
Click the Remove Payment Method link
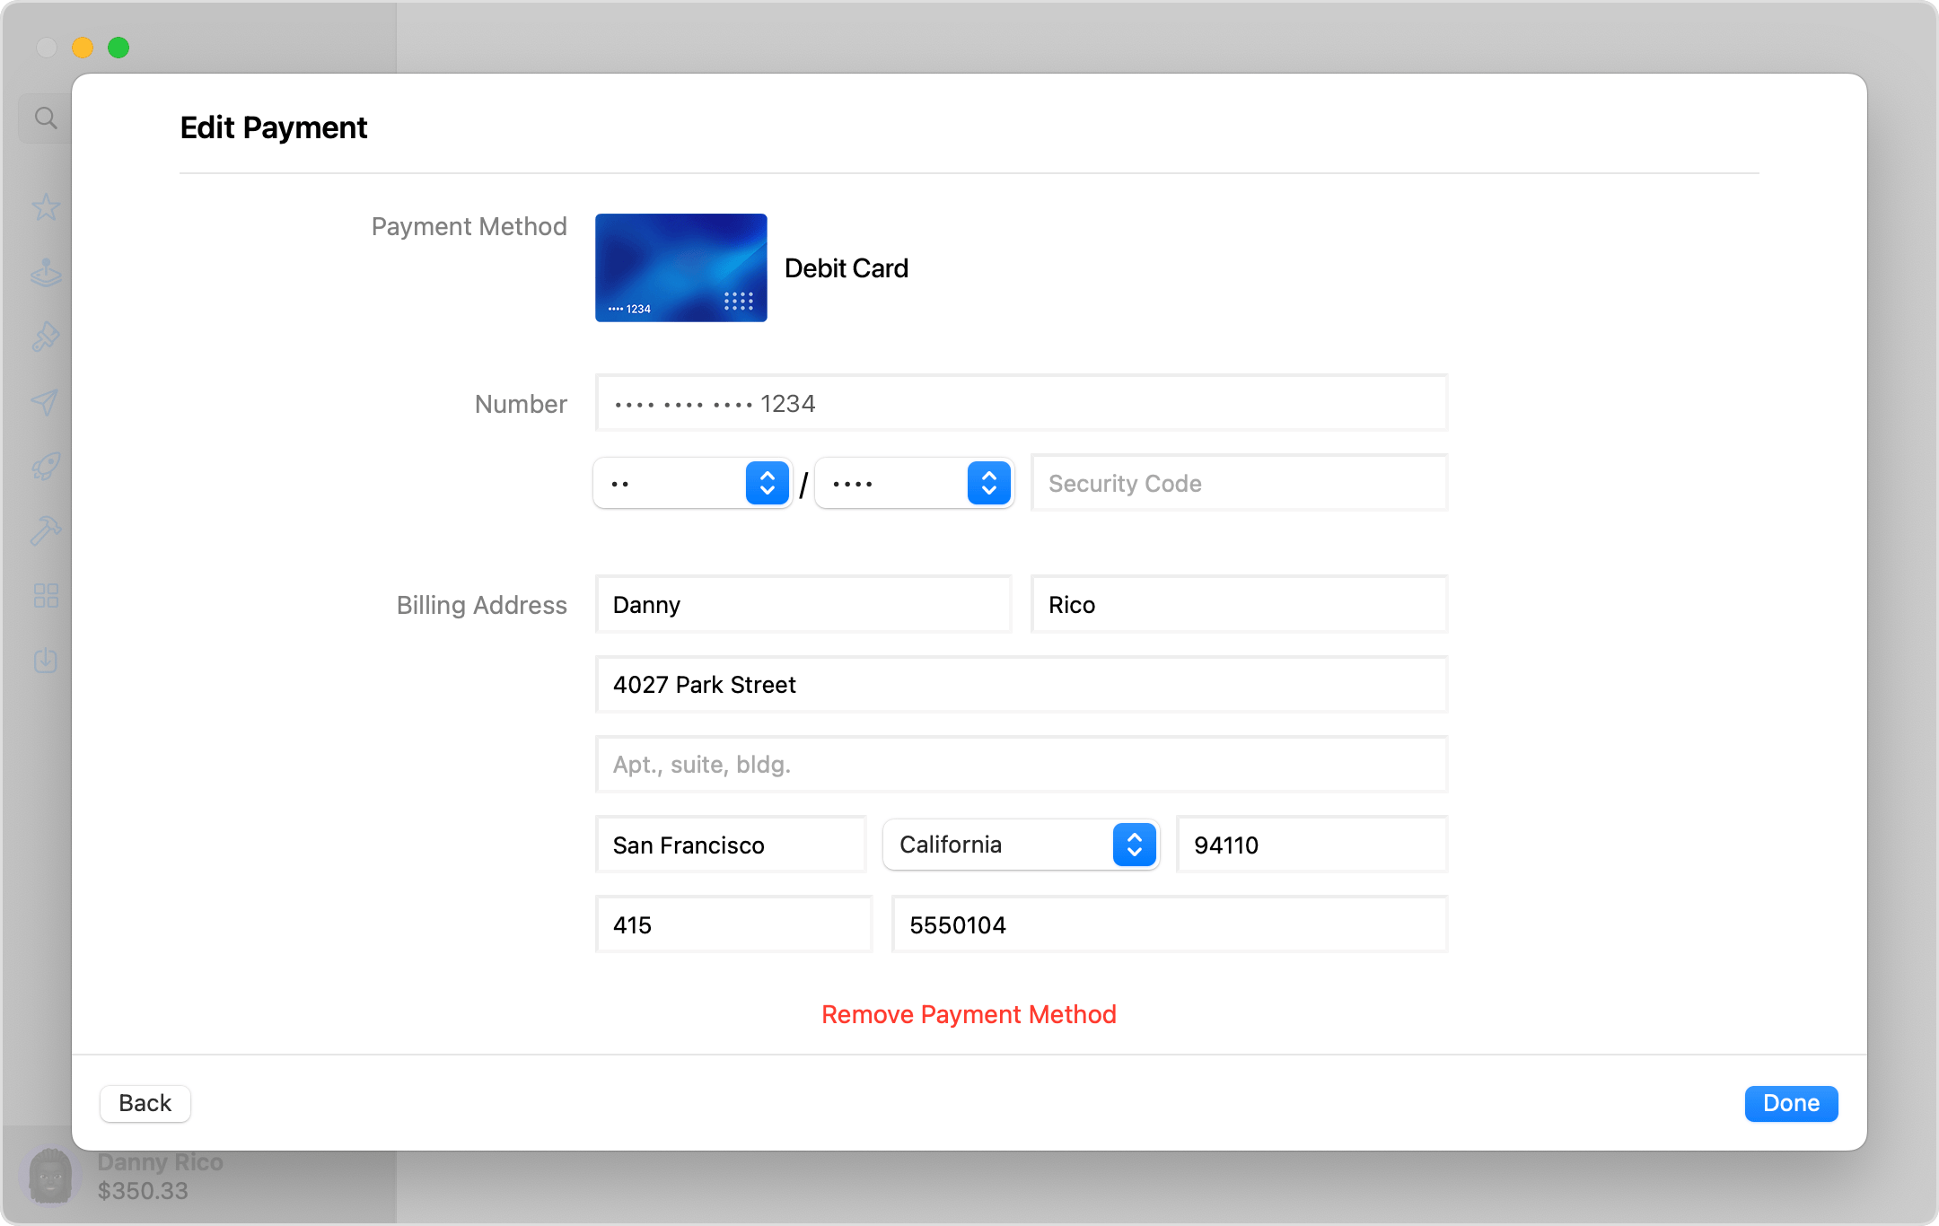coord(969,1012)
